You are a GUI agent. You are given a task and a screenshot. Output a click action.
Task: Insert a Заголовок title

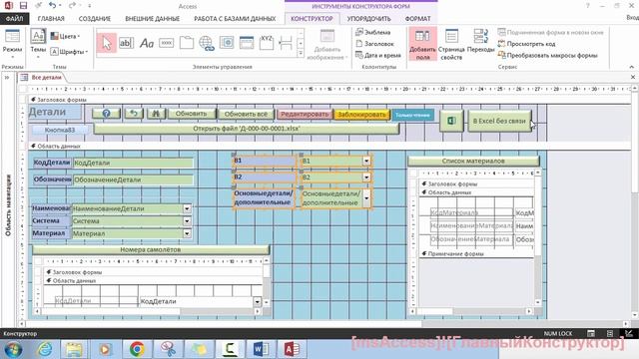point(375,44)
